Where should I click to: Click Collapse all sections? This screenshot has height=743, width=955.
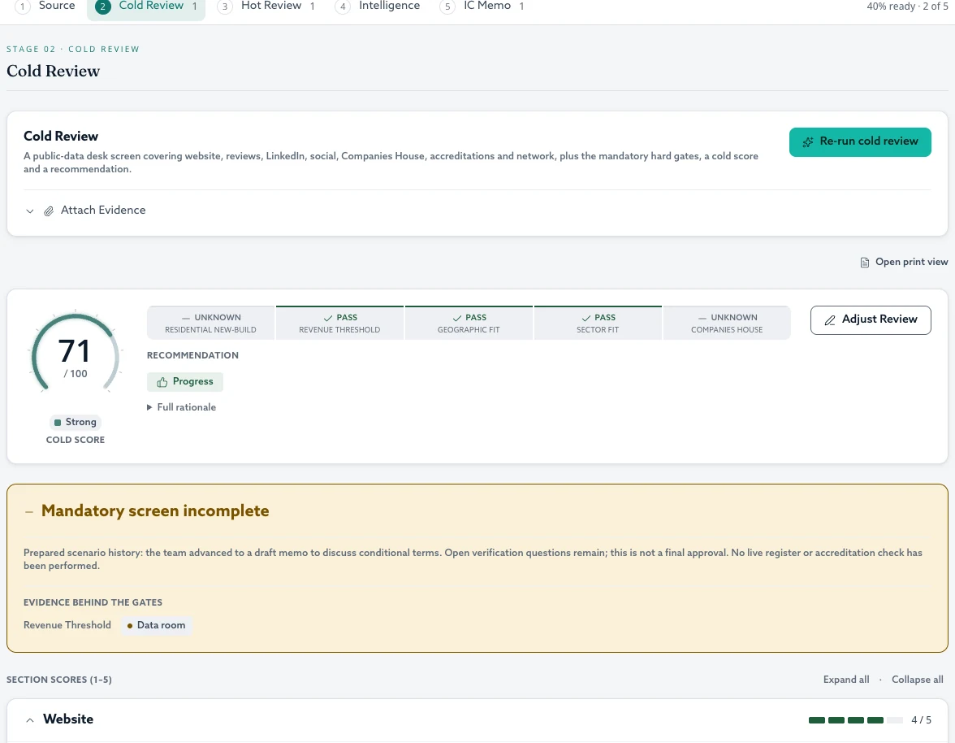click(x=918, y=680)
